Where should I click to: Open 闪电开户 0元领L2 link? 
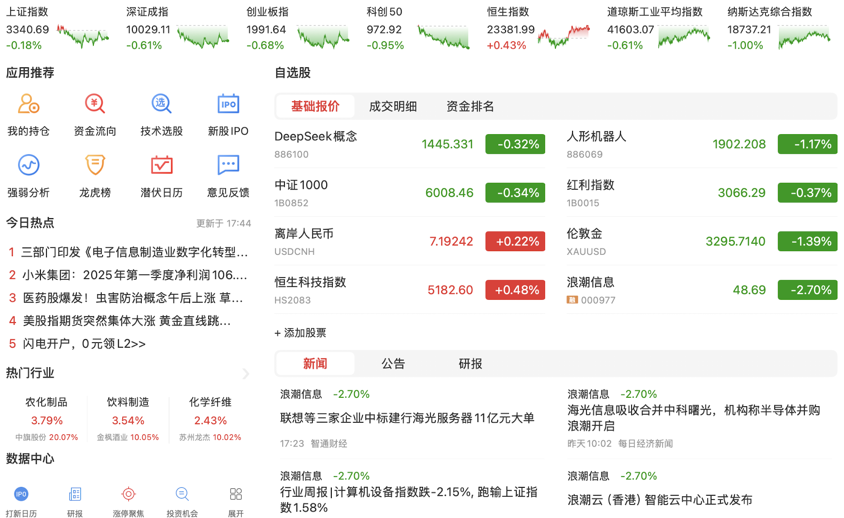click(84, 343)
